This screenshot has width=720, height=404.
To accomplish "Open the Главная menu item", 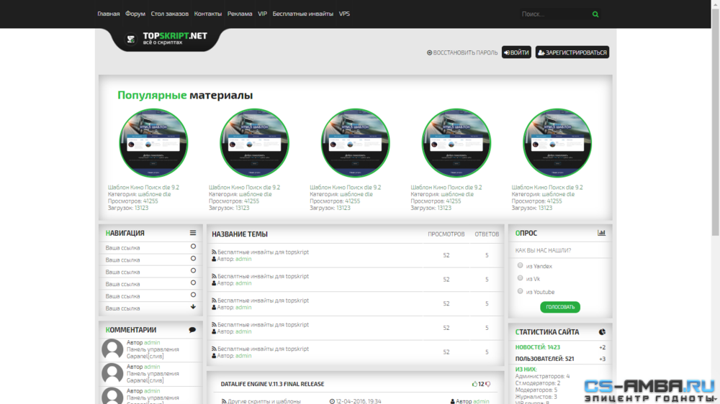I will 109,14.
